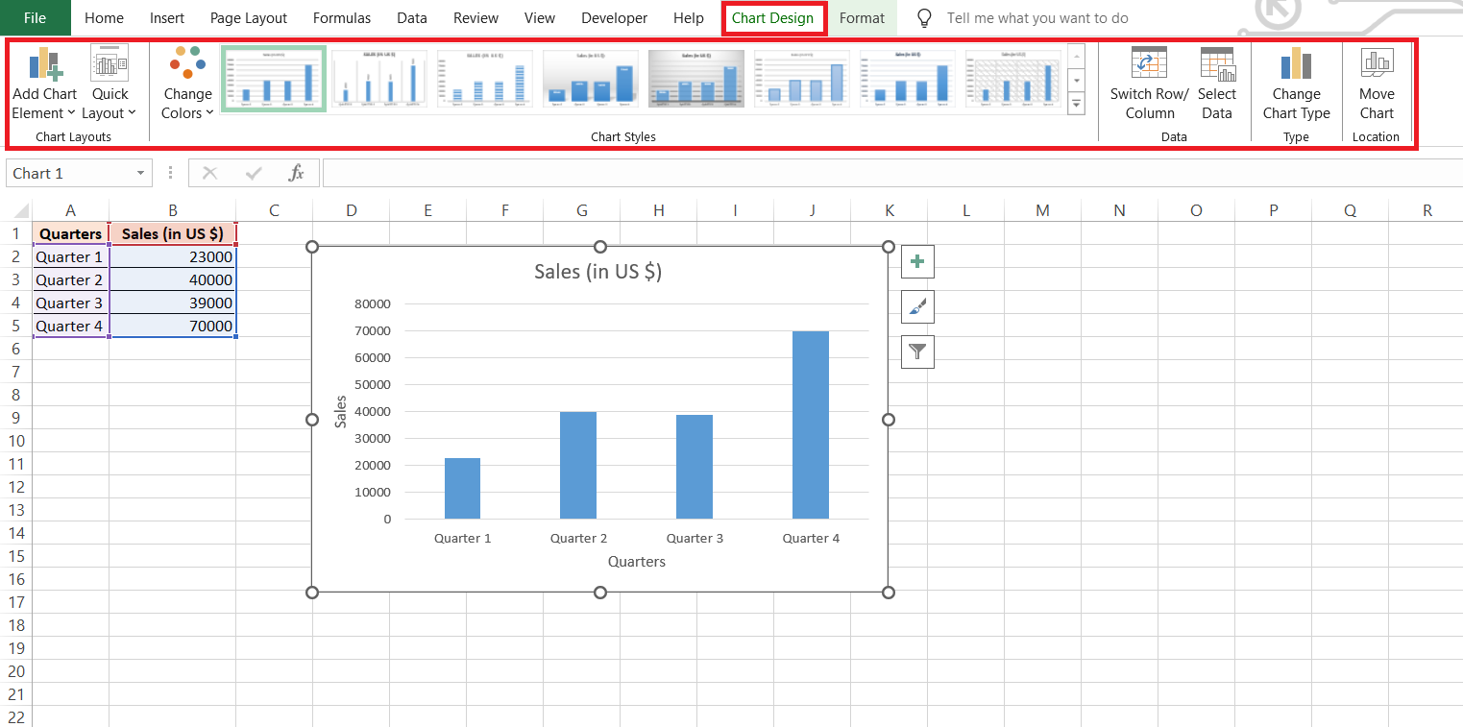Select cell containing Quarter 1

pyautogui.click(x=71, y=256)
